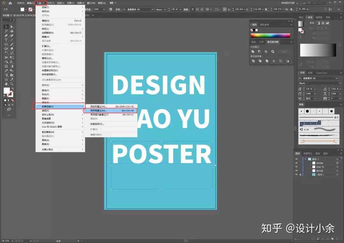Open the Layers panel flyout menu
Viewport: 344px width, 243px height.
(x=341, y=153)
